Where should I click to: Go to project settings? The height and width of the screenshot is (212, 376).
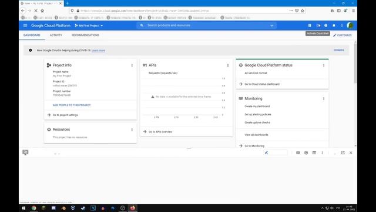tap(65, 115)
